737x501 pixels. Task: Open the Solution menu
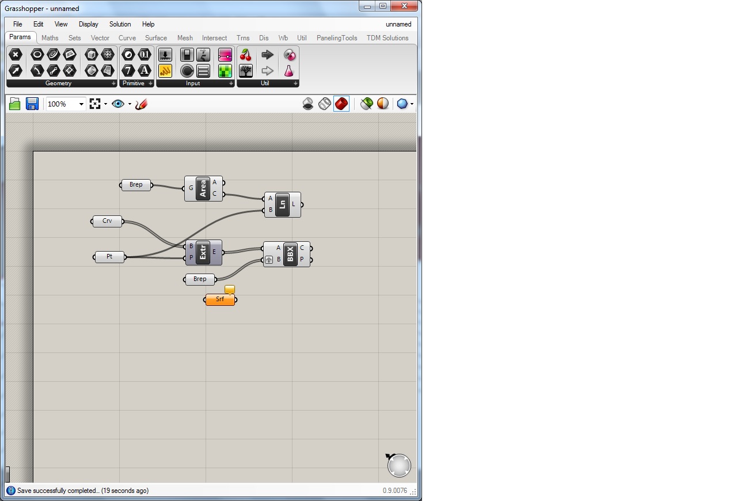[x=120, y=24]
